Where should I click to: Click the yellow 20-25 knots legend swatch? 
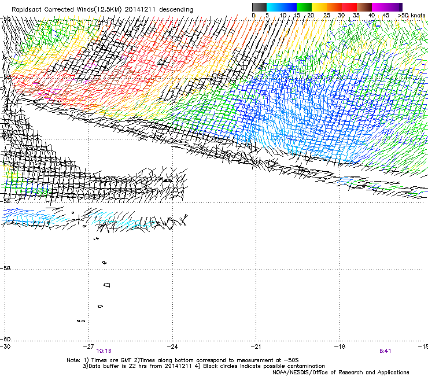(319, 7)
